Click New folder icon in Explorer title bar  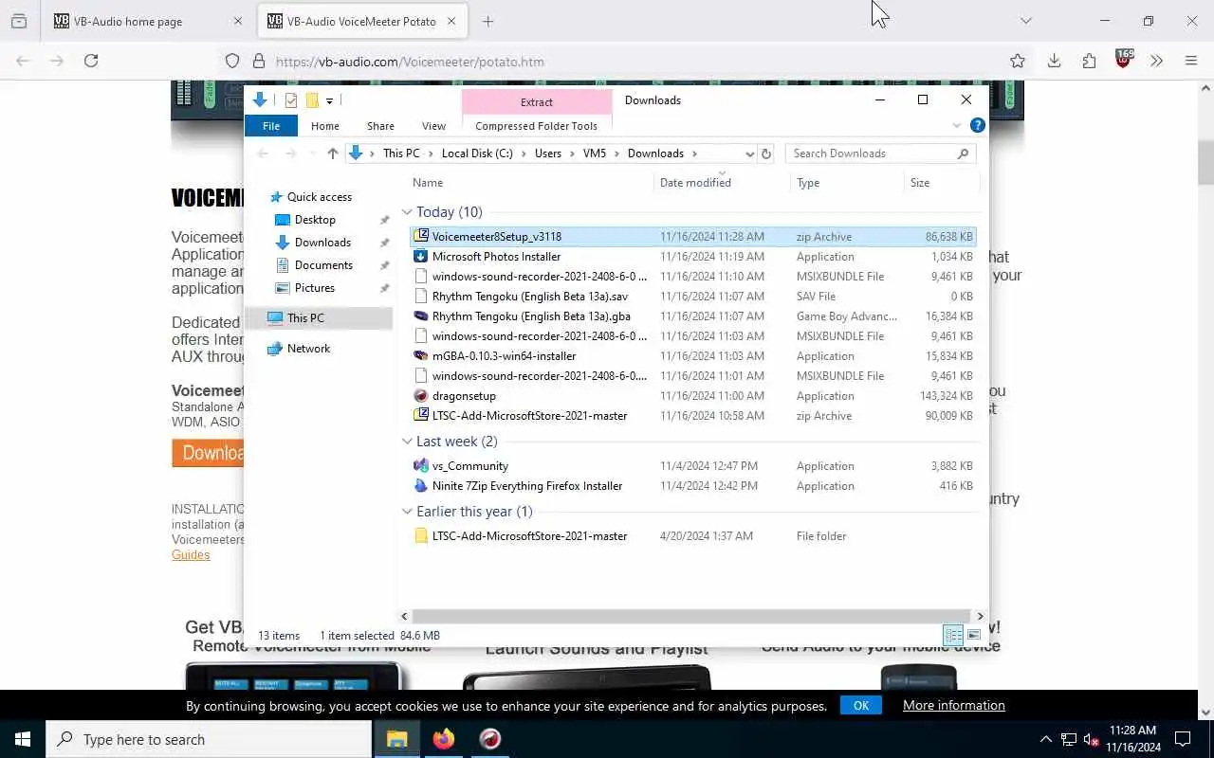(x=311, y=100)
